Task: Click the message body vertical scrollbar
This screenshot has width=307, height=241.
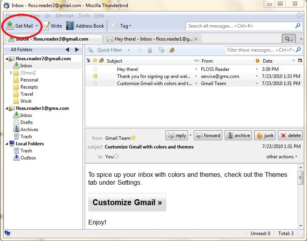Action: (x=301, y=197)
